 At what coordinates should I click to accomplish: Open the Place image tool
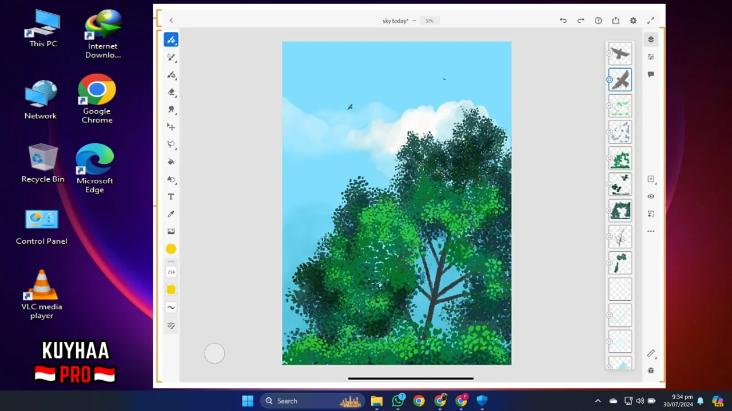[x=171, y=231]
